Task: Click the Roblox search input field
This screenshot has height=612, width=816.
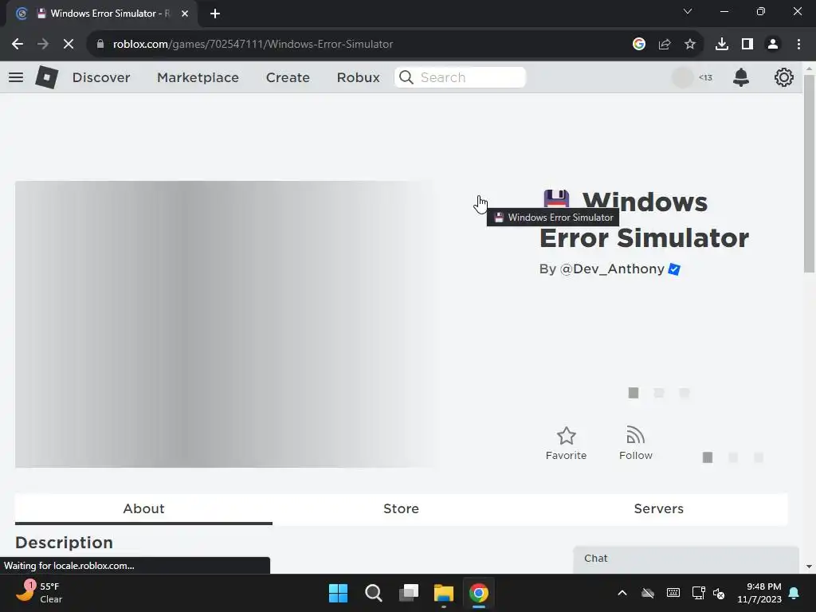Action: (460, 77)
